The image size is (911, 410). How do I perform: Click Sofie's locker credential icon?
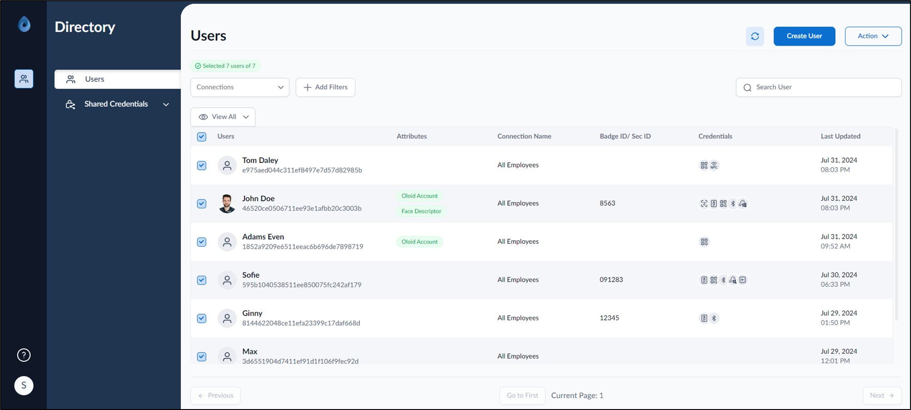point(743,280)
